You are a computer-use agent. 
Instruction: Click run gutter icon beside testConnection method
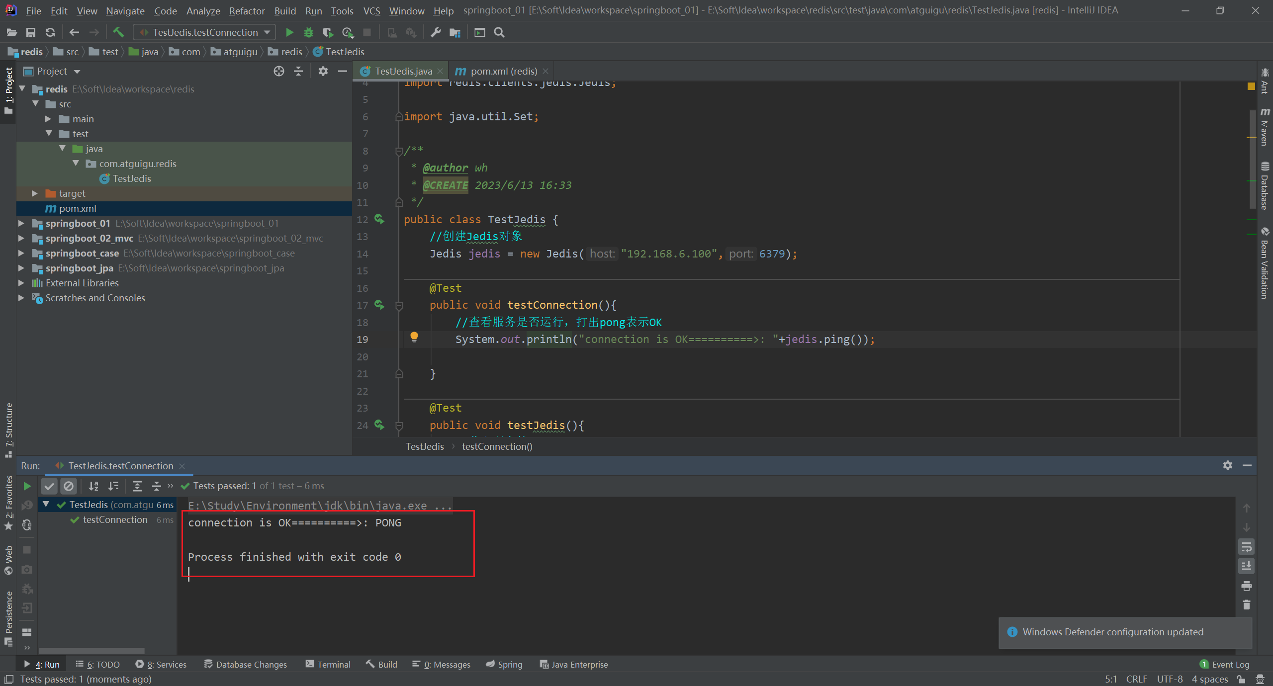point(379,305)
